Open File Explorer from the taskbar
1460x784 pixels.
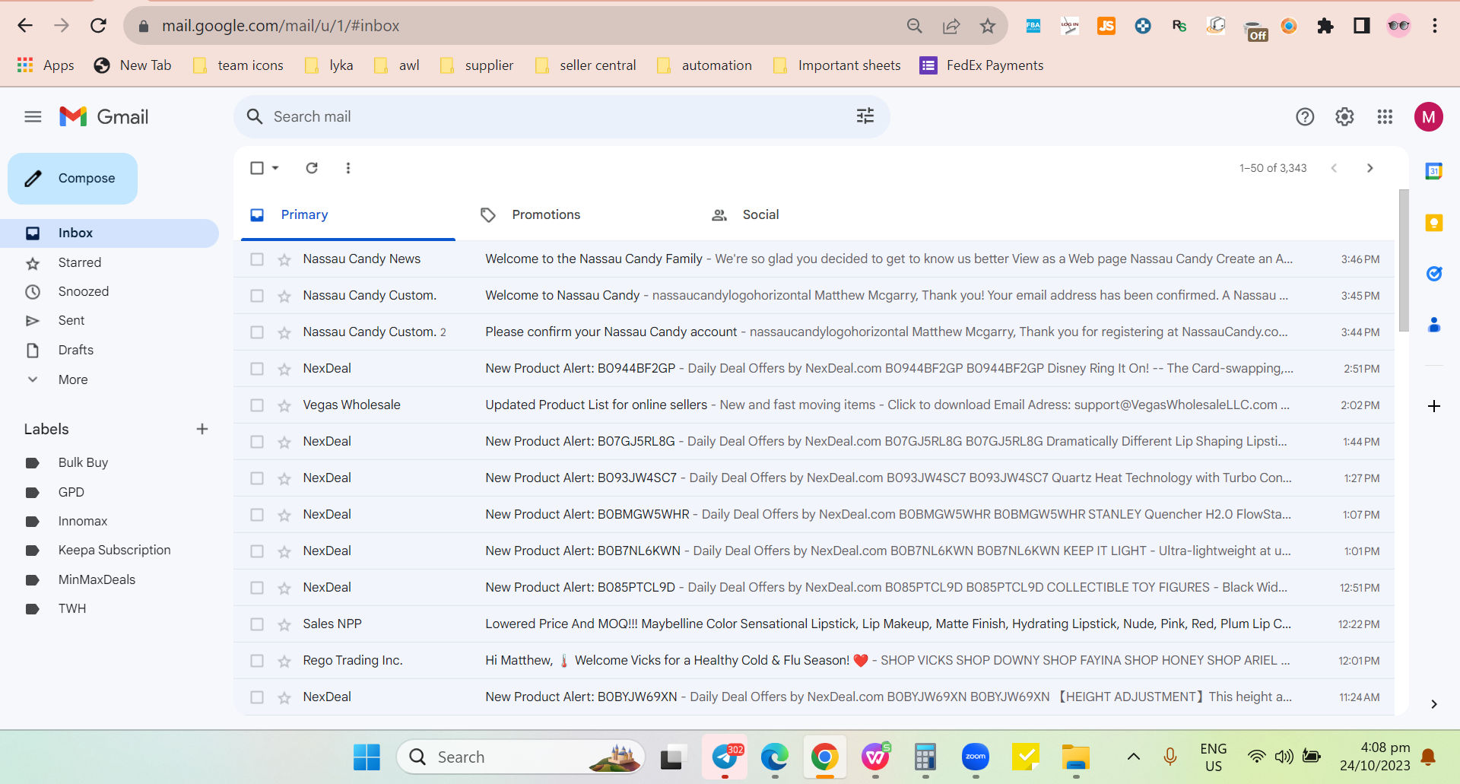(1076, 757)
